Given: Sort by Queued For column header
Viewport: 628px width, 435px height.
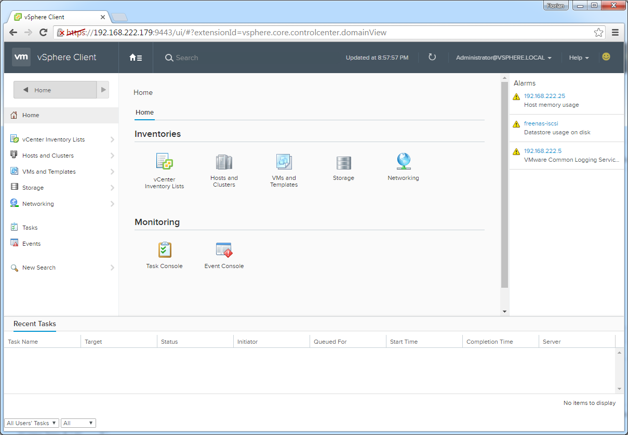Looking at the screenshot, I should tap(348, 342).
